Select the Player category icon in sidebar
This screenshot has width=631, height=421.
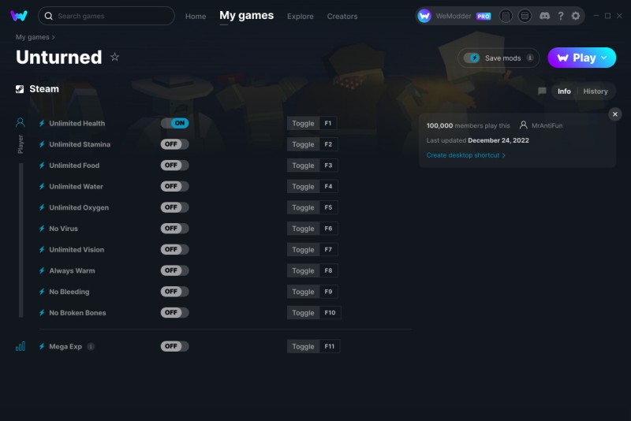pos(21,123)
